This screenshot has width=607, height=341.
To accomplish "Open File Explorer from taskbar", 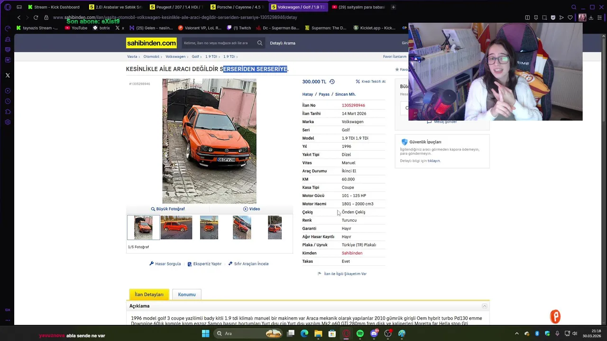I will (318, 333).
